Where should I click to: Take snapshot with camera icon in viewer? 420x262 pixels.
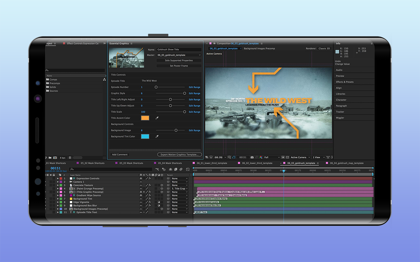tap(252, 157)
